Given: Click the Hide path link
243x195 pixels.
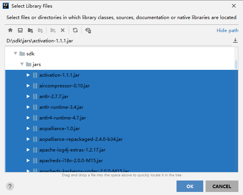Looking at the screenshot, I should coord(227,30).
